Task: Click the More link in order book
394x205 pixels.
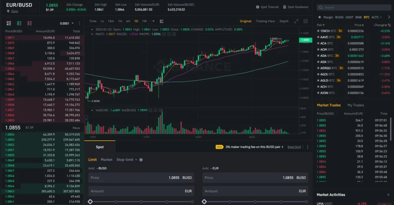Action: [x=76, y=128]
